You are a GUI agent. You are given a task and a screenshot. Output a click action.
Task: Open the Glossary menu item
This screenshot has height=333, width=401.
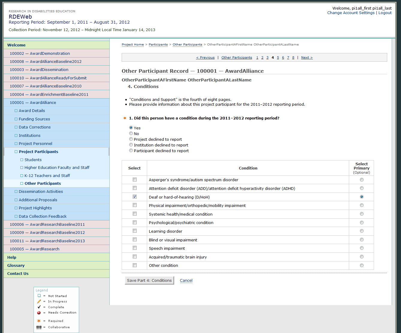click(x=16, y=265)
